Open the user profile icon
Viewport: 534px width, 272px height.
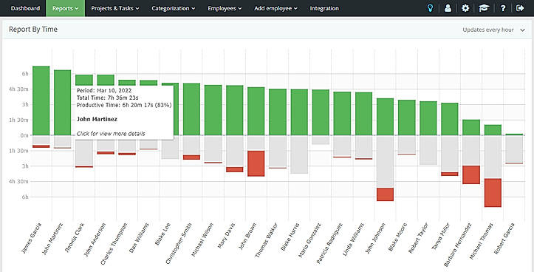[x=448, y=8]
